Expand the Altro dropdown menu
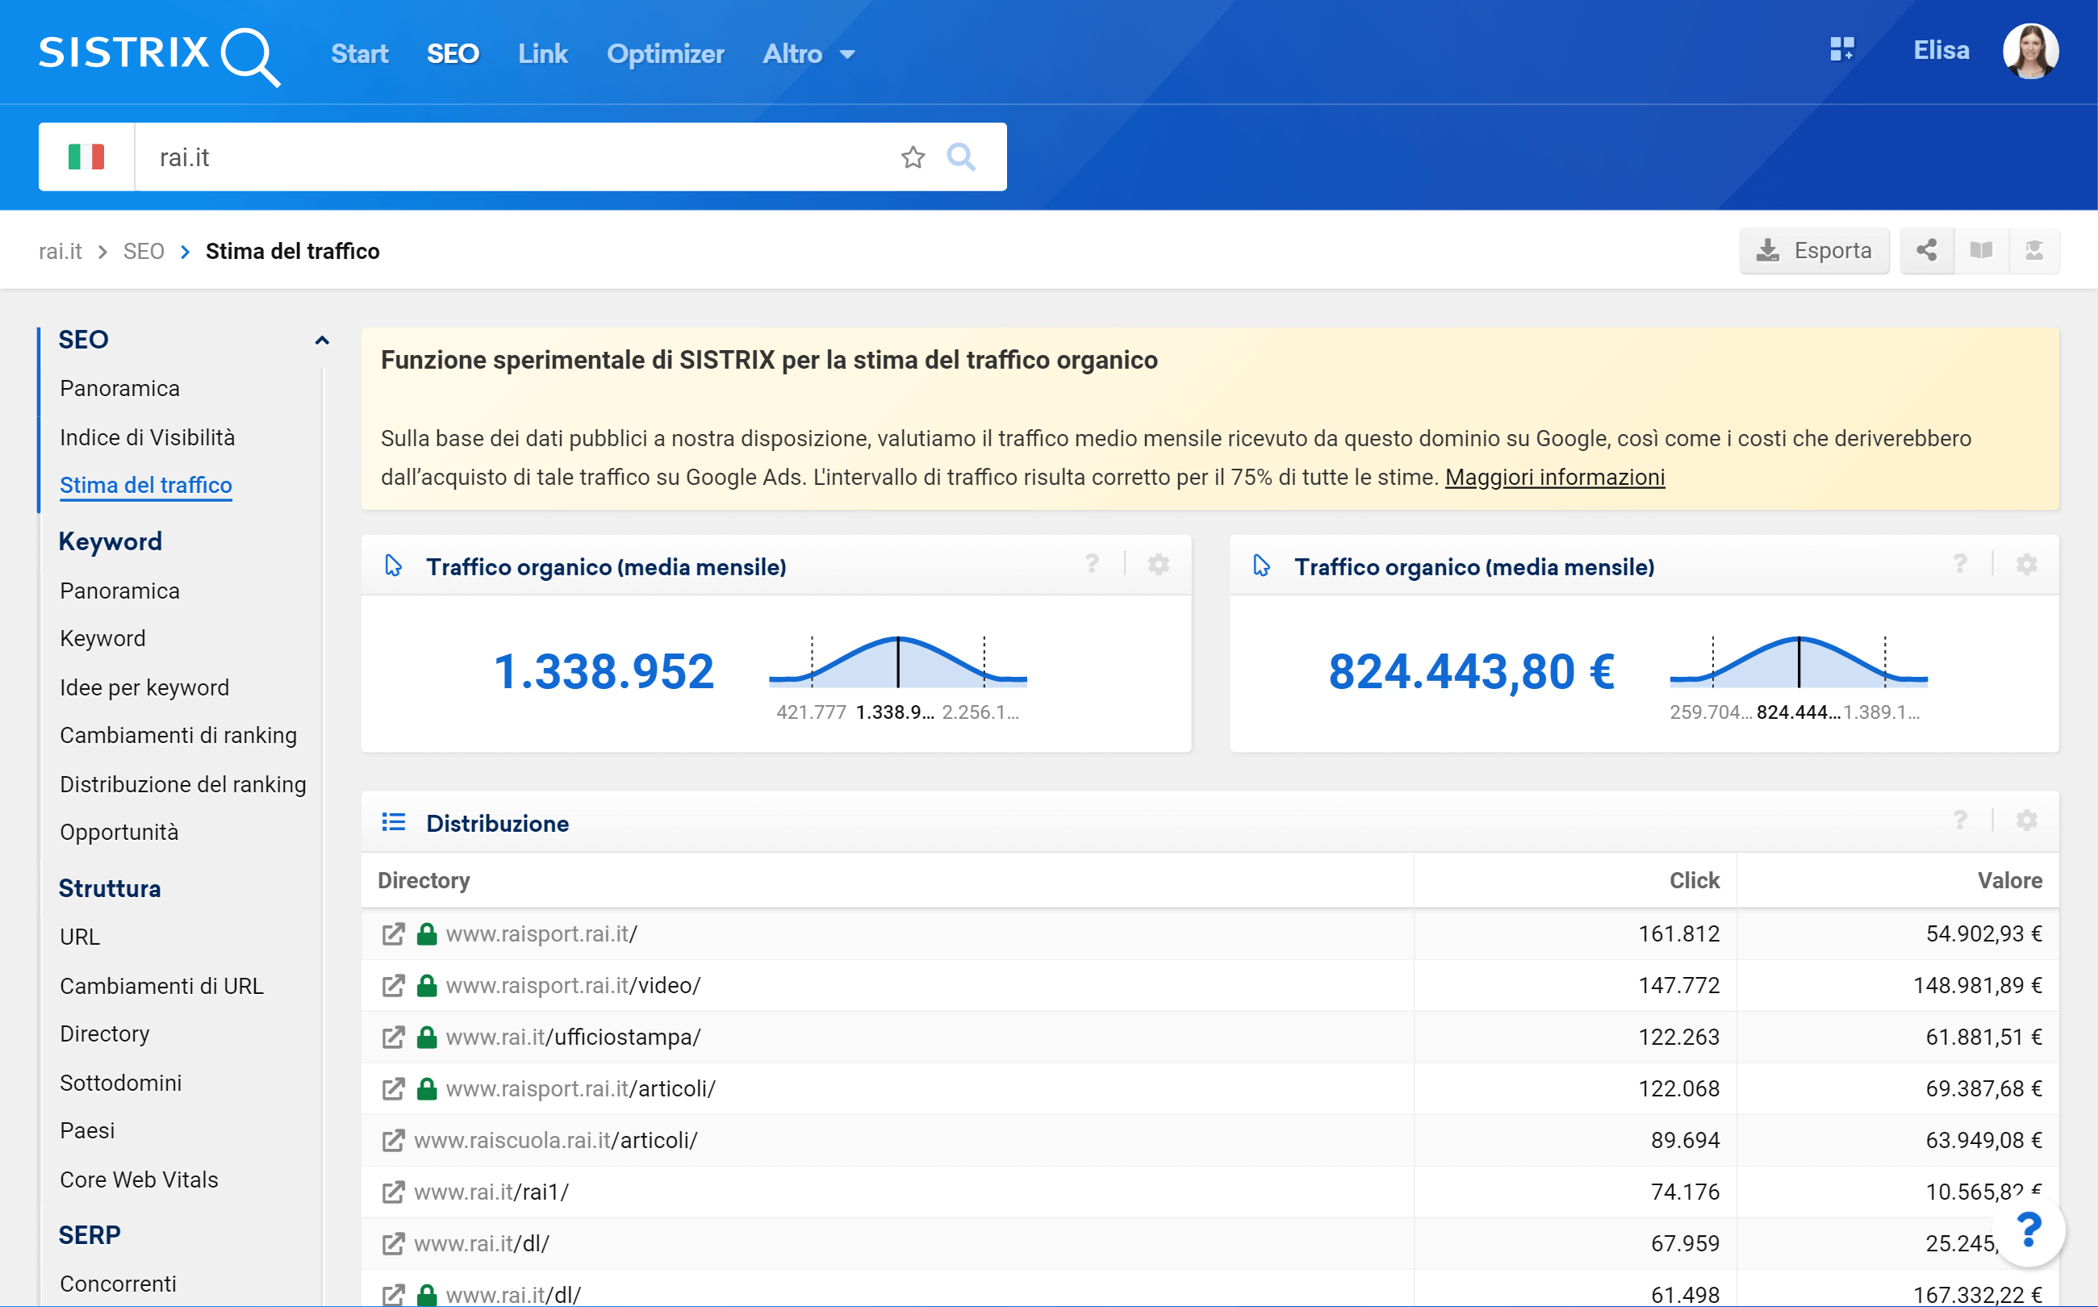Viewport: 2098px width, 1307px height. [809, 53]
